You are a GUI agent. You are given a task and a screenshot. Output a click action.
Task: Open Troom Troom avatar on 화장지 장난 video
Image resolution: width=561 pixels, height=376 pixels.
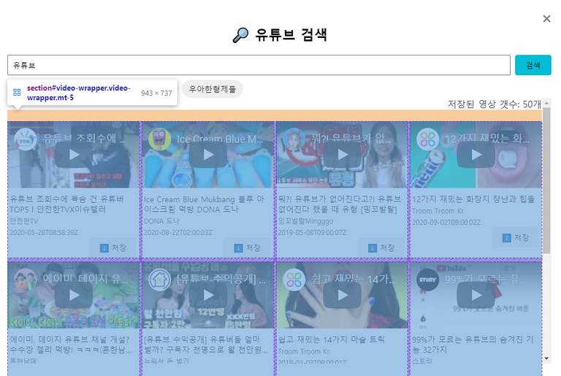pyautogui.click(x=427, y=139)
